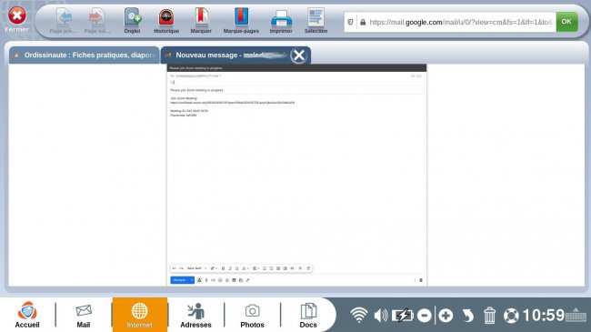Increase indent in the compose toolbar
Image resolution: width=591 pixels, height=332 pixels.
click(285, 268)
